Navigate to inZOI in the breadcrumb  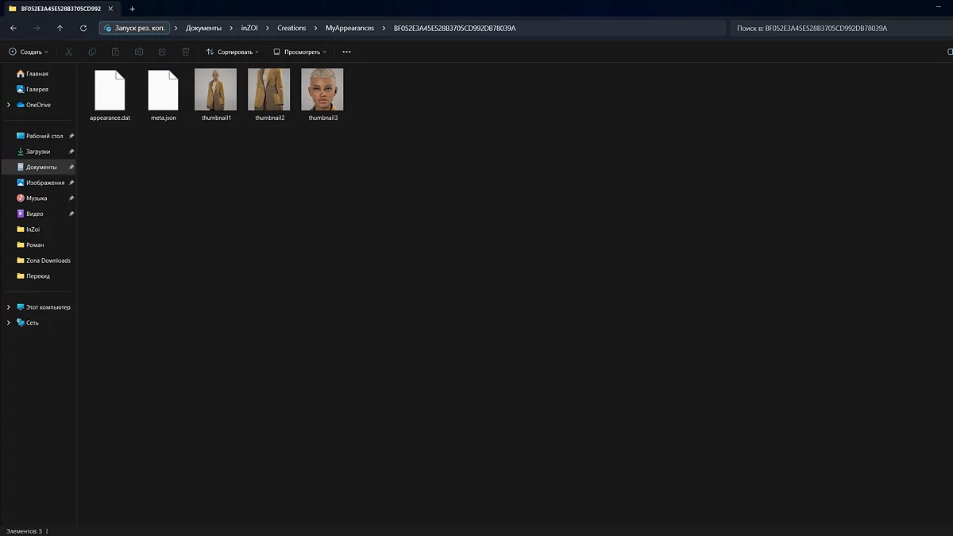coord(249,28)
